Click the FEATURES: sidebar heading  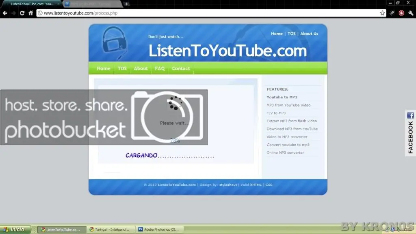(277, 89)
